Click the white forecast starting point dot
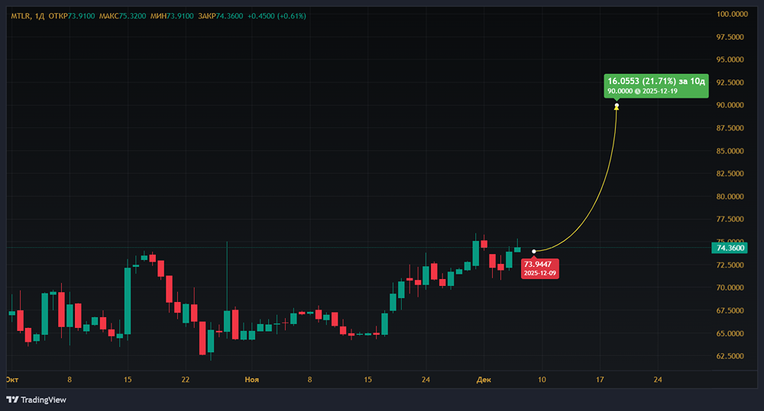 [x=534, y=252]
